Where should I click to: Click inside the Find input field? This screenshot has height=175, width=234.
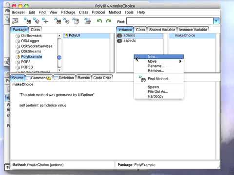pos(170,21)
